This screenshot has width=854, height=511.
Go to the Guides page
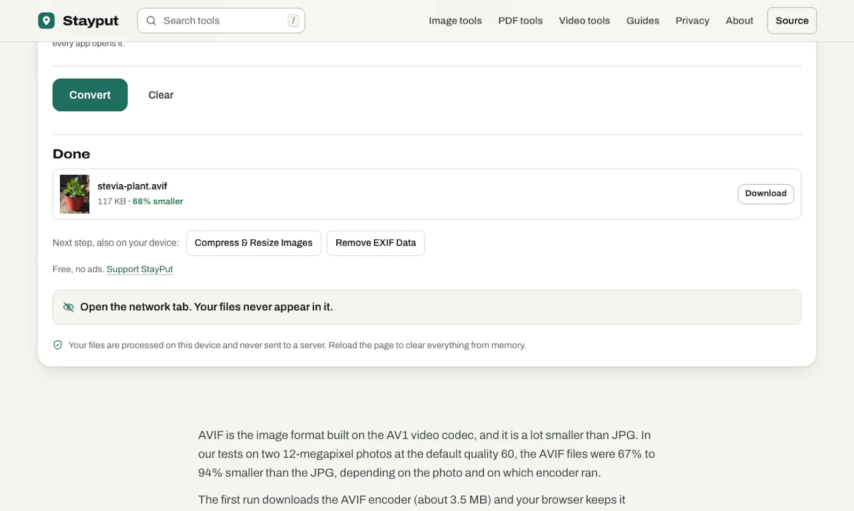[643, 21]
